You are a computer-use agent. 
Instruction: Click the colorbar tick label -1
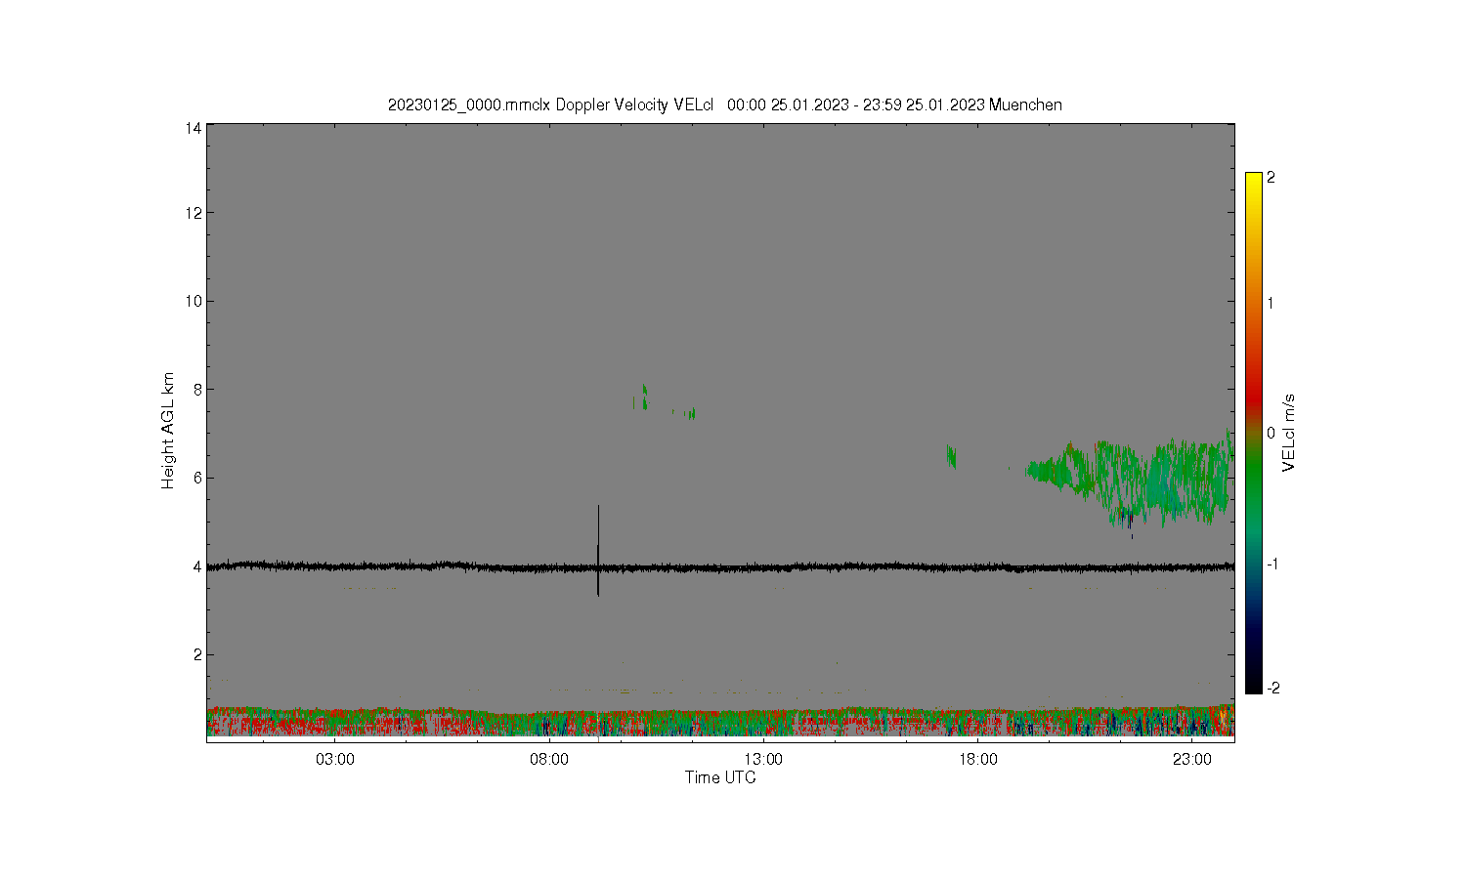point(1272,565)
